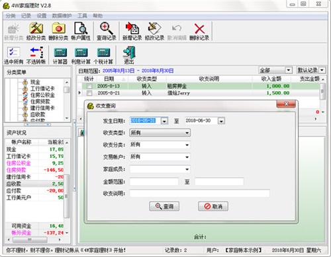This screenshot has width=331, height=257.
Task: Click the 修改记录 toolbar icon
Action: tap(154, 31)
